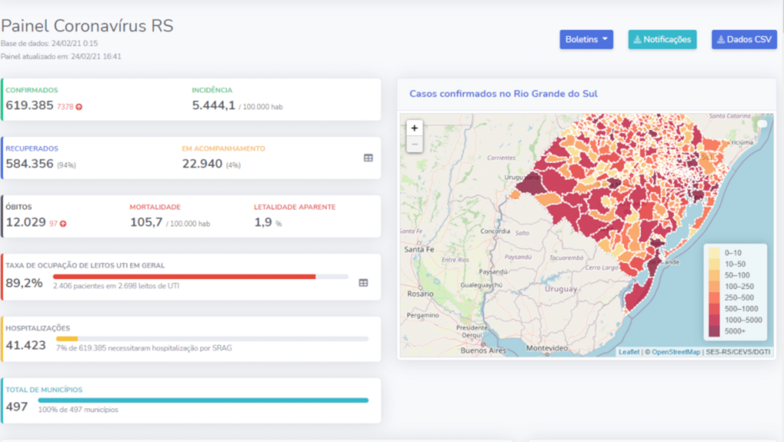Image resolution: width=784 pixels, height=442 pixels.
Task: Click the red plus icon beside confirmed cases
Action: click(x=79, y=106)
